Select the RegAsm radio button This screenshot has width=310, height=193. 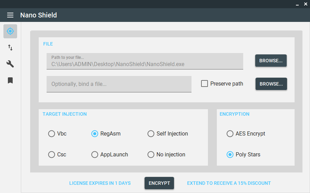(95, 134)
